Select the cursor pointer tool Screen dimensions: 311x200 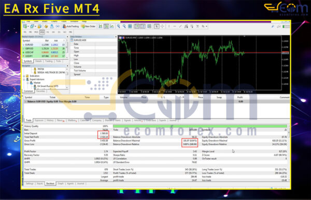tap(157, 26)
